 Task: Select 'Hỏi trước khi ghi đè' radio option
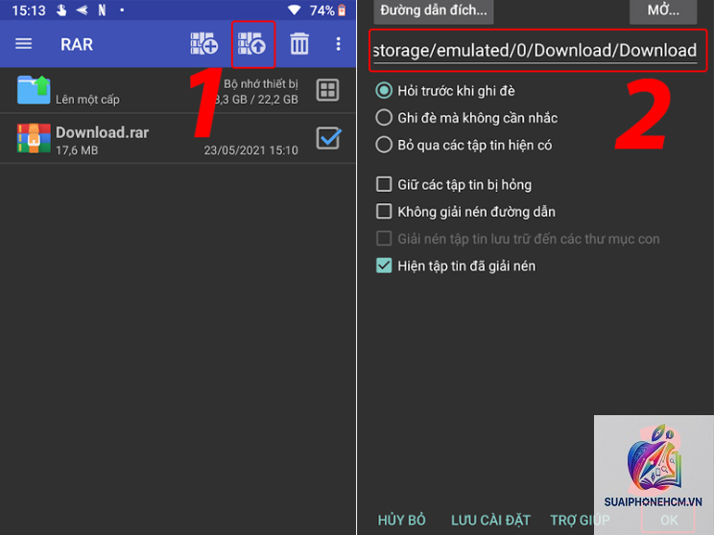(445, 90)
